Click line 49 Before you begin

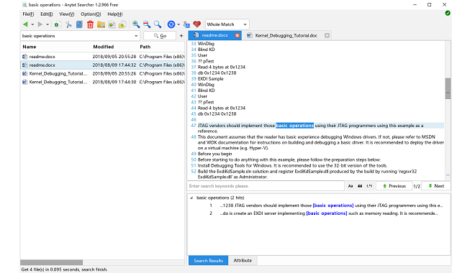[x=214, y=154]
